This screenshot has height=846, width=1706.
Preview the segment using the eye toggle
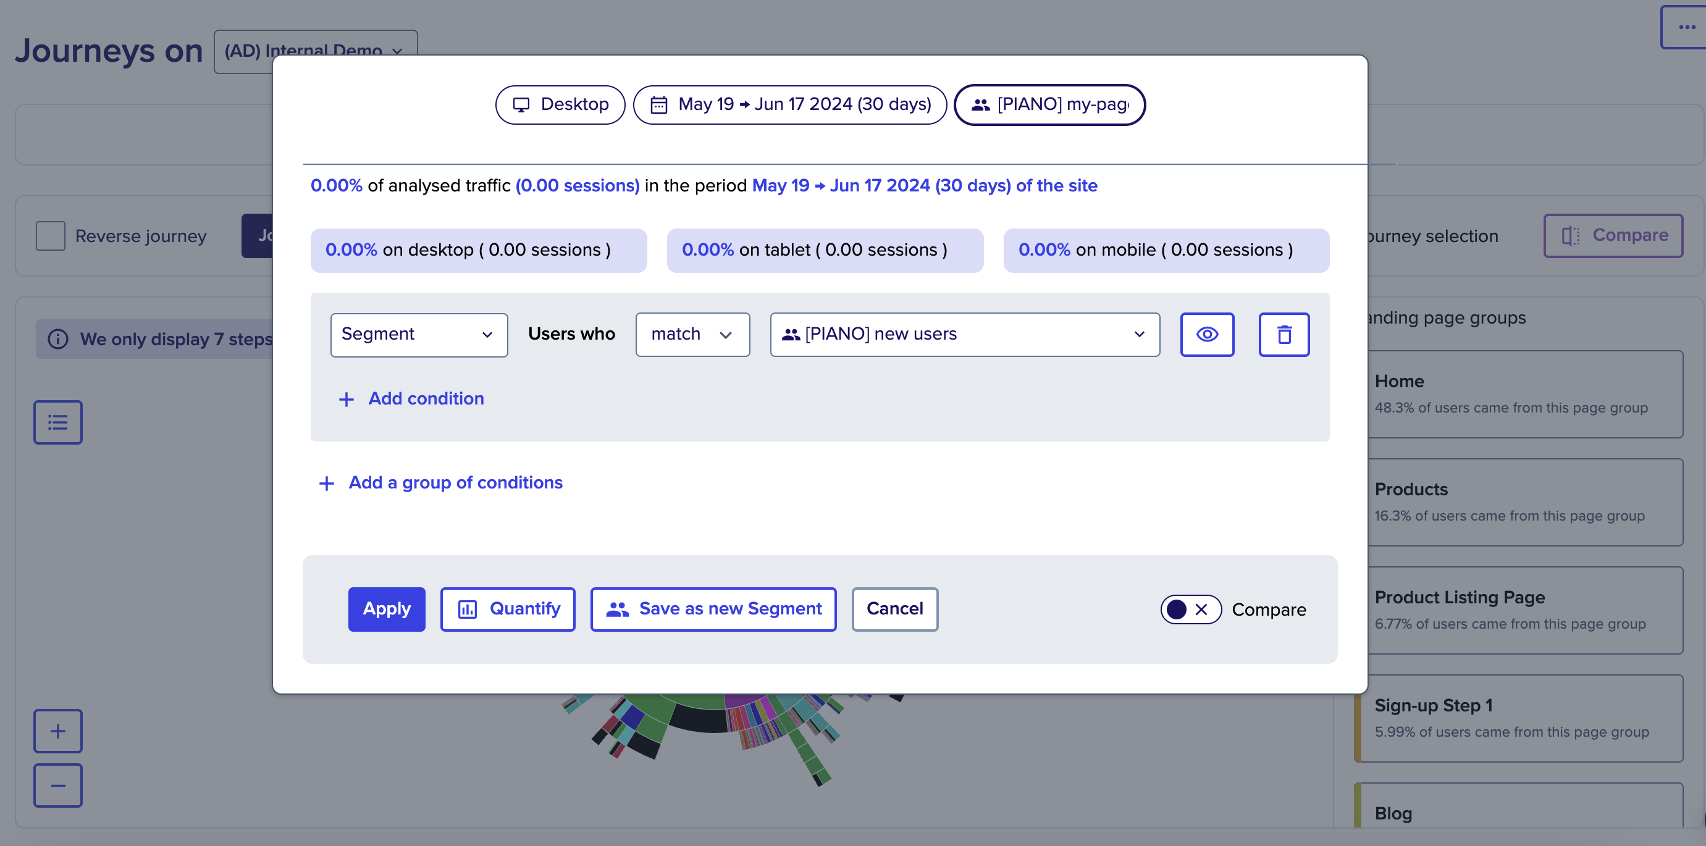pos(1208,334)
